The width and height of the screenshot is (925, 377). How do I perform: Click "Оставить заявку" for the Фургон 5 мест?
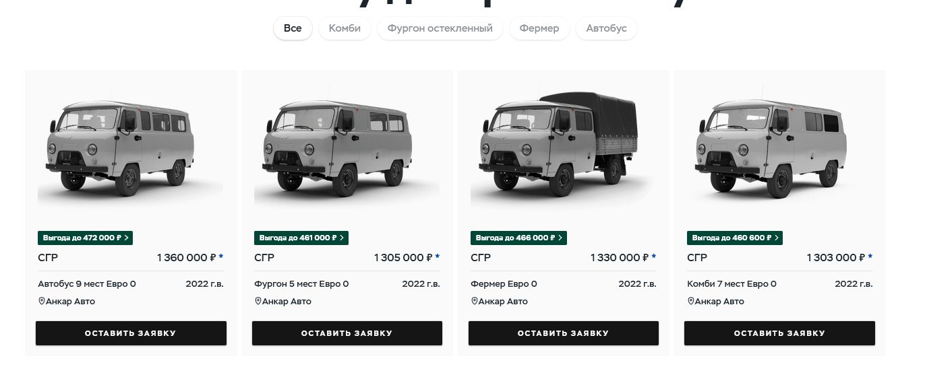pos(347,333)
